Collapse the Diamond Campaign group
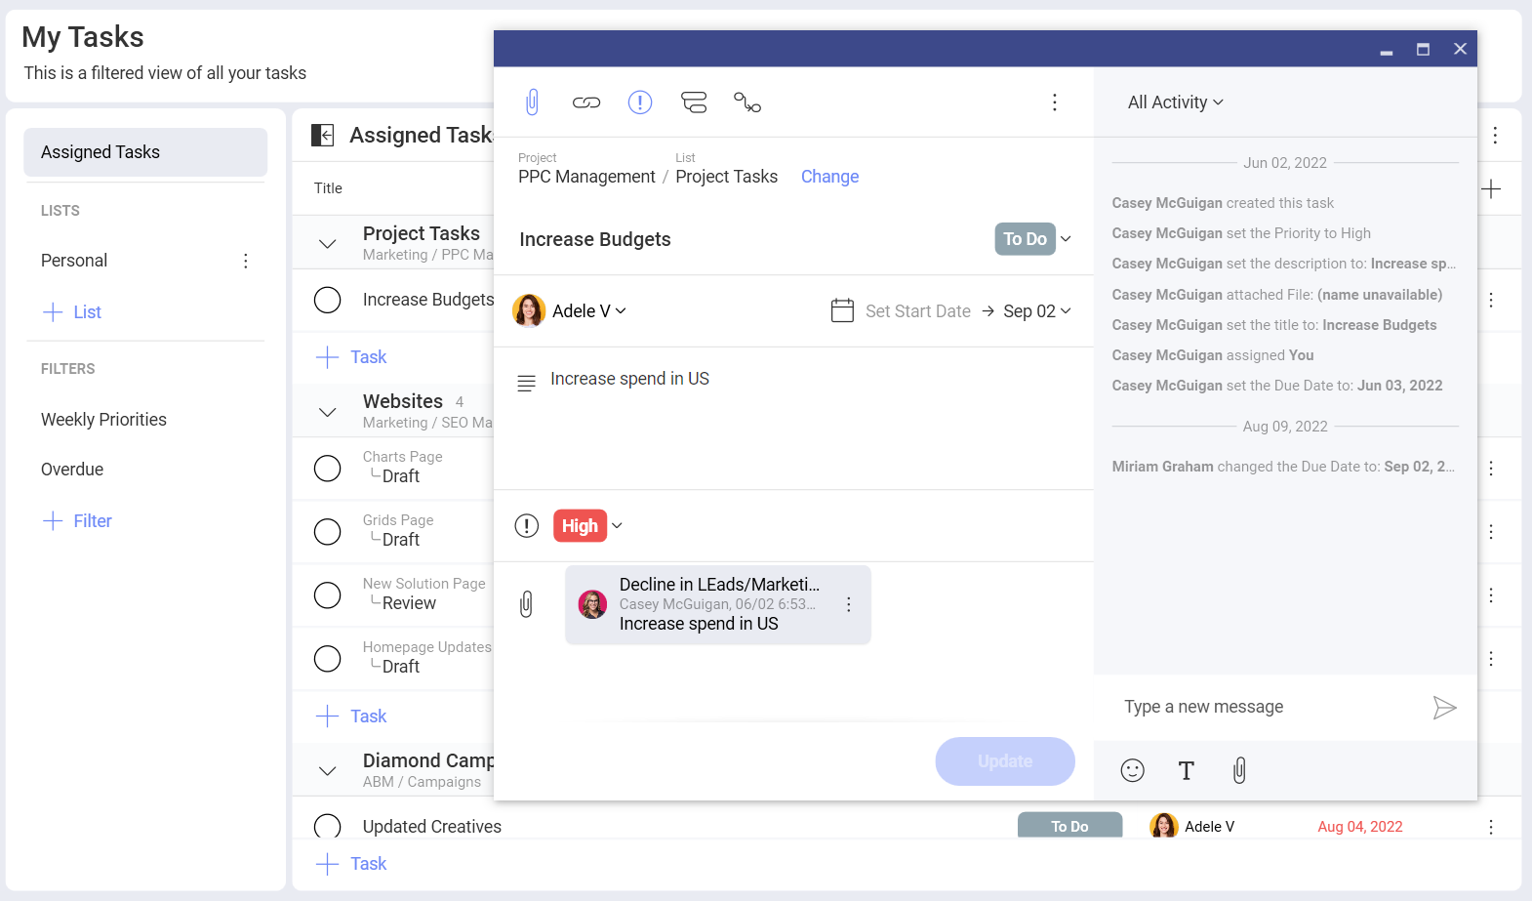The width and height of the screenshot is (1532, 901). tap(328, 771)
